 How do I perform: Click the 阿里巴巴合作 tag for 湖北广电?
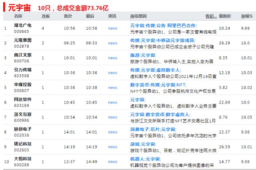pyautogui.click(x=181, y=26)
